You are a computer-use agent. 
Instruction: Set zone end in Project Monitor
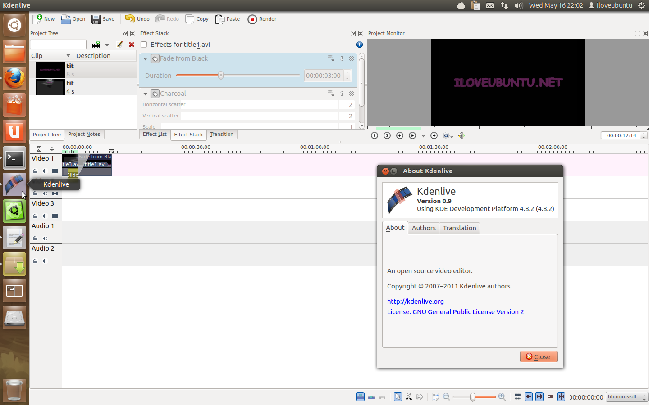pos(387,135)
